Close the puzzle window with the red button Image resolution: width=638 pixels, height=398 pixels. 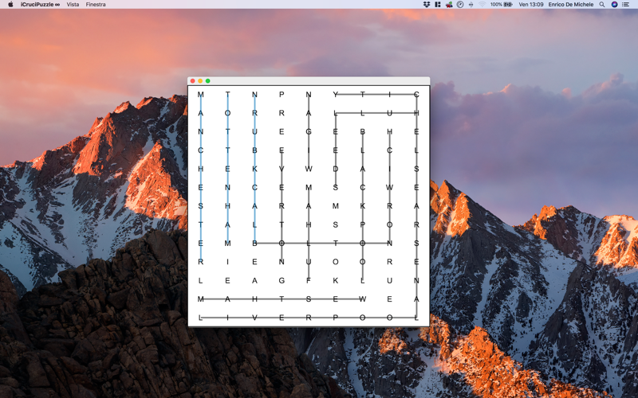pos(193,81)
